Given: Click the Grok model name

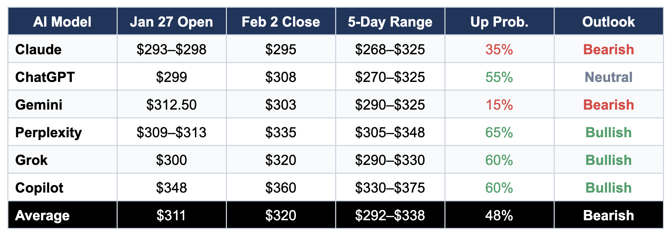Looking at the screenshot, I should (x=32, y=160).
